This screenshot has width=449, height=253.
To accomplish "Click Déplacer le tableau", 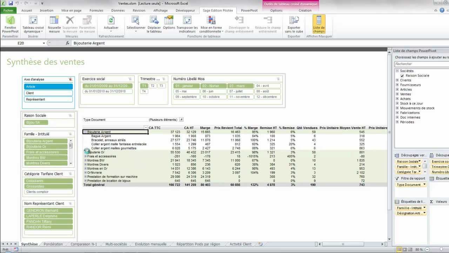I will click(x=154, y=25).
